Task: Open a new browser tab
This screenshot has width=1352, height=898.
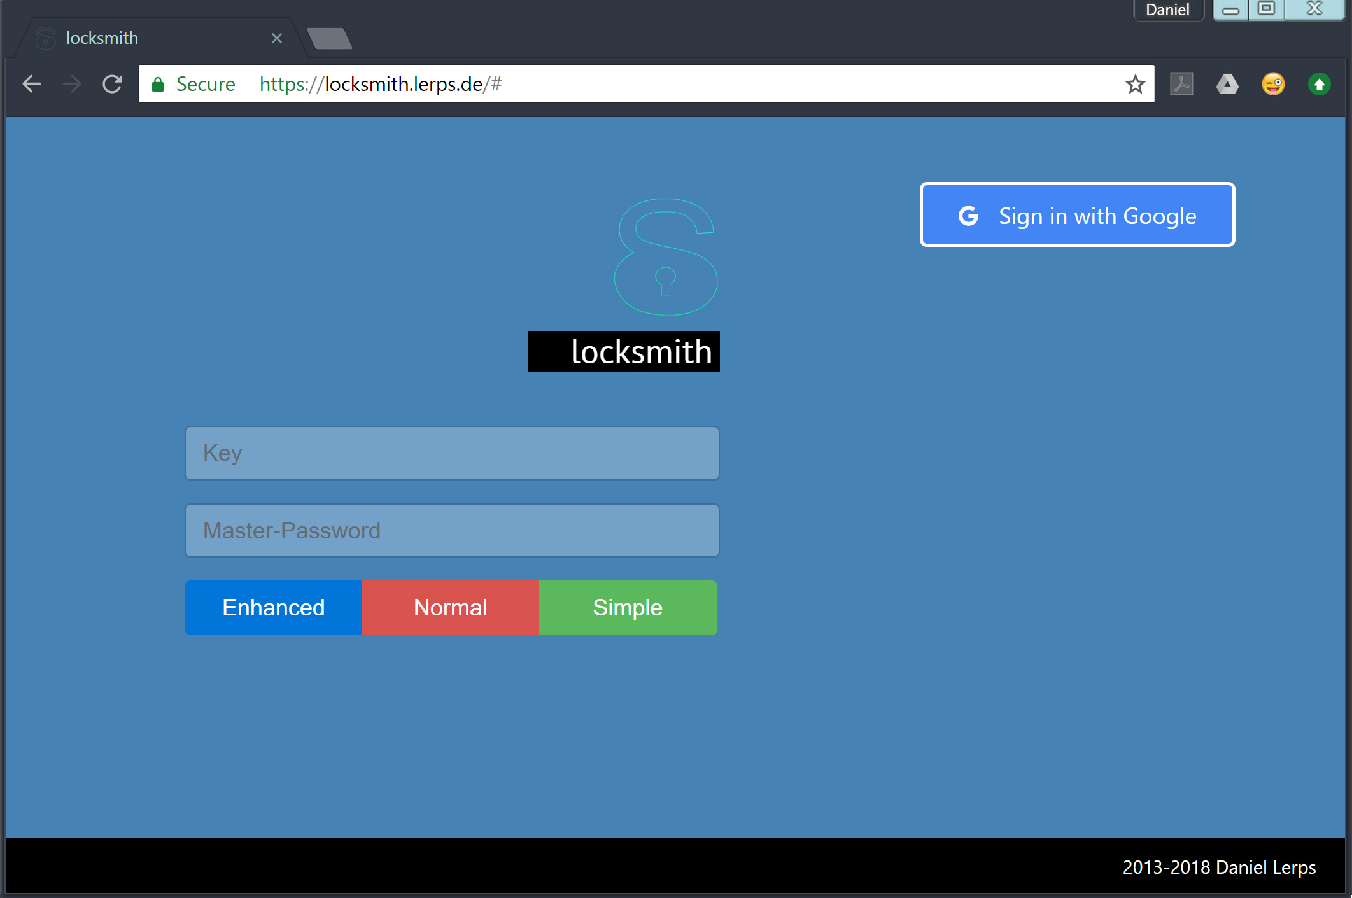Action: click(329, 38)
